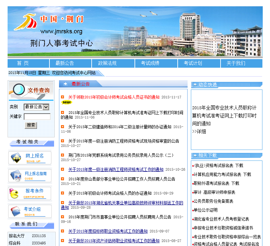Viewport: 270px width, 246px height.
Task: Click the yellow new! badge
Action: pyautogui.click(x=67, y=102)
